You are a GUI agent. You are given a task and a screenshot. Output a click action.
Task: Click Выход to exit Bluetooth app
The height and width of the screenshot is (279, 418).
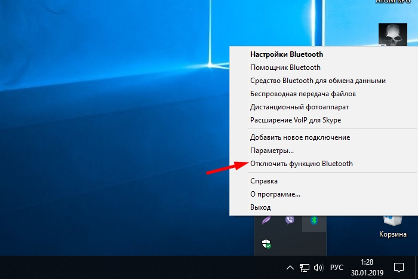[324, 207]
